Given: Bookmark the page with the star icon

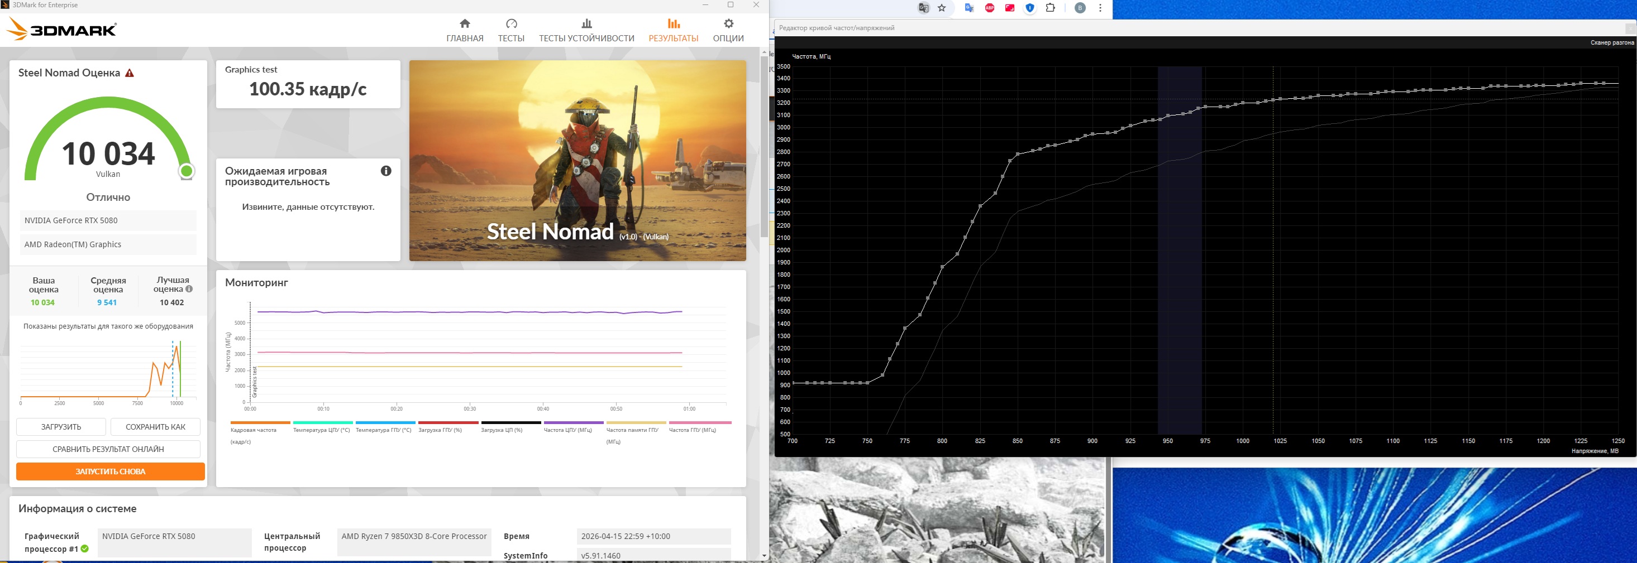Looking at the screenshot, I should (x=942, y=8).
